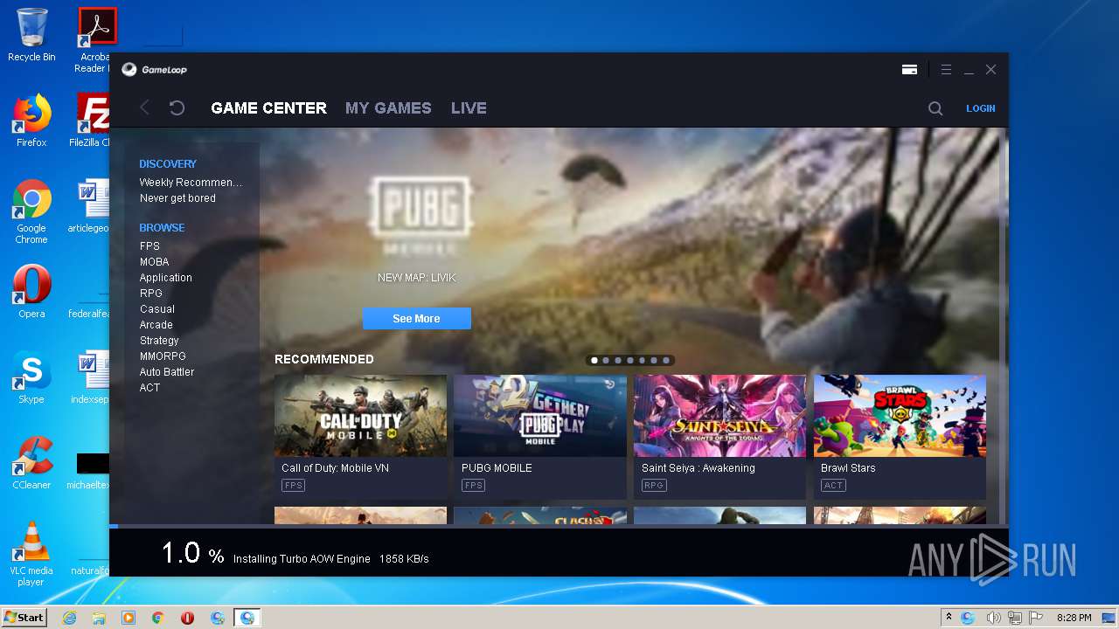Click the volume icon in system tray
The height and width of the screenshot is (629, 1119).
click(x=993, y=618)
